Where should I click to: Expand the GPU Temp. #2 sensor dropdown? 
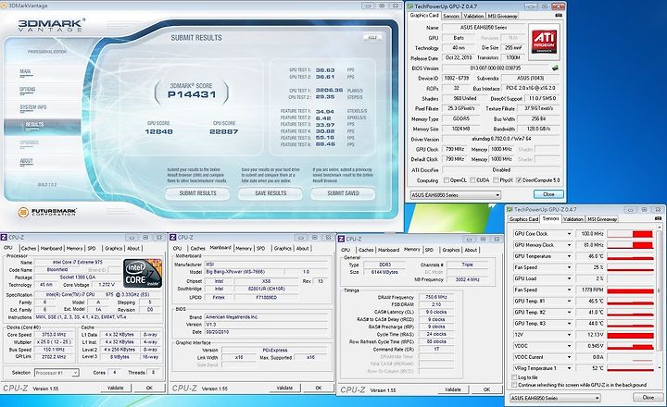click(569, 313)
